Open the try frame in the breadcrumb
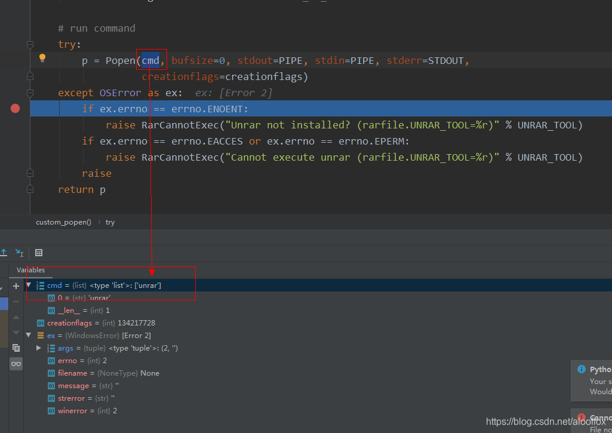The image size is (612, 433). (110, 222)
